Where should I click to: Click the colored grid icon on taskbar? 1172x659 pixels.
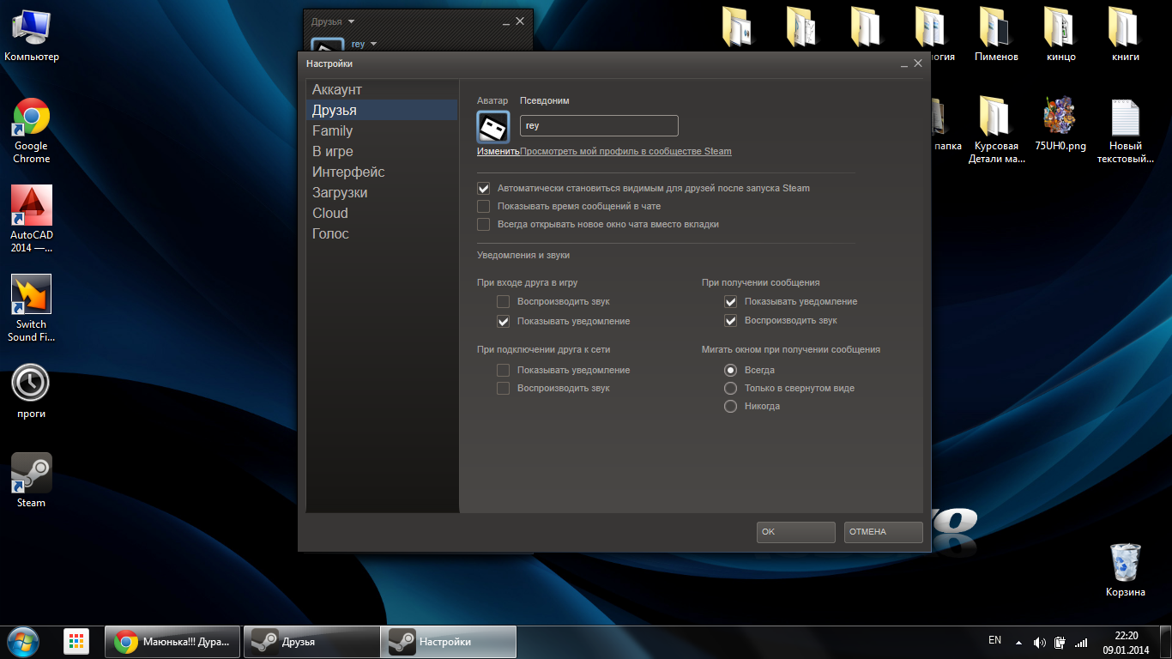point(77,641)
